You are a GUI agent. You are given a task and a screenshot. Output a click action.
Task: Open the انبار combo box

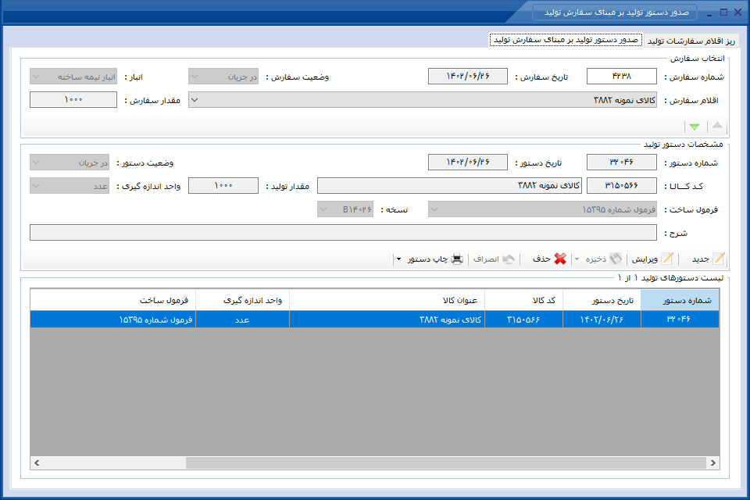coord(73,77)
